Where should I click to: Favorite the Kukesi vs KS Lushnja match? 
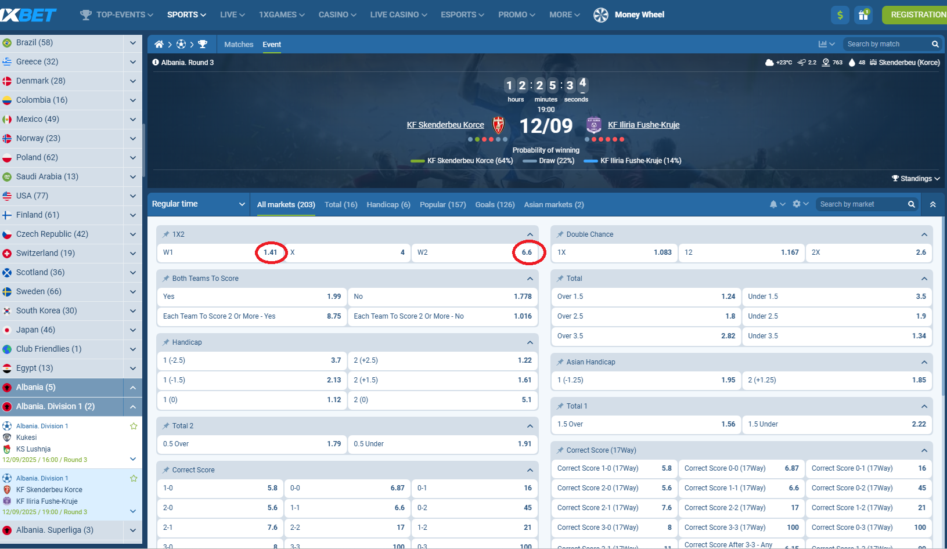[134, 426]
